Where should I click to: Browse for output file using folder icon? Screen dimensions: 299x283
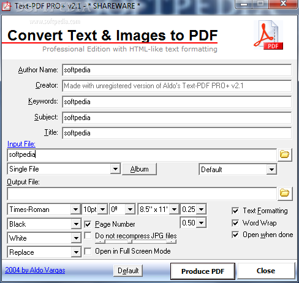[x=285, y=193]
